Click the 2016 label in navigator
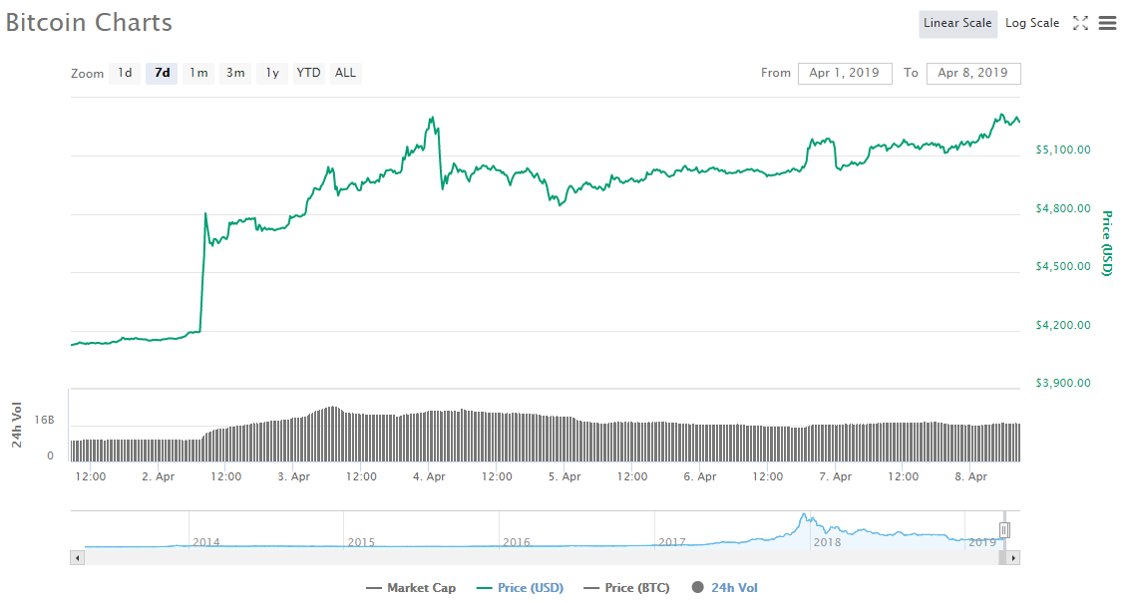The height and width of the screenshot is (602, 1126). pyautogui.click(x=517, y=542)
